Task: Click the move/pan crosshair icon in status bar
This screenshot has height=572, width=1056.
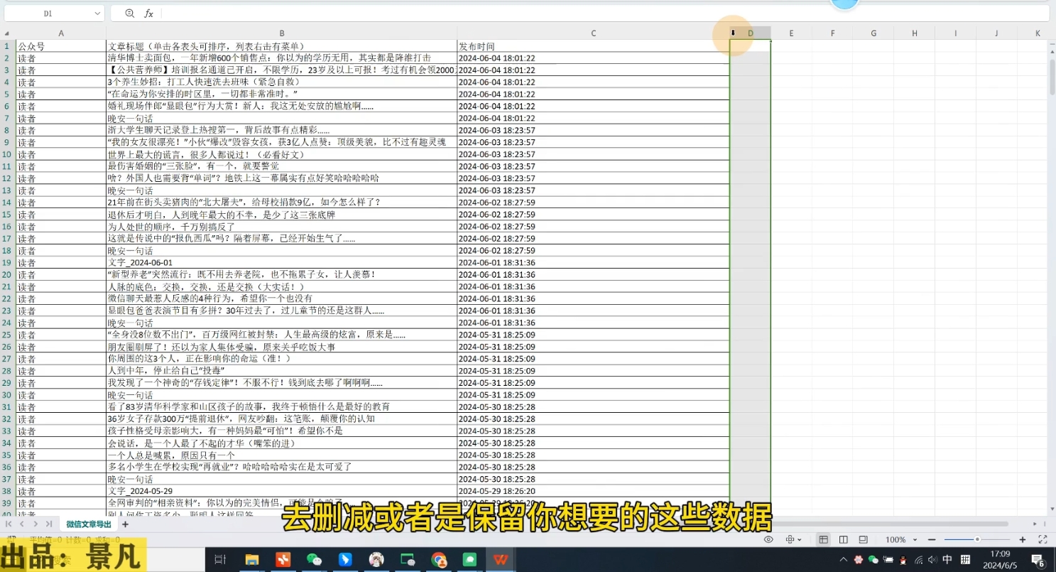Action: coord(790,539)
